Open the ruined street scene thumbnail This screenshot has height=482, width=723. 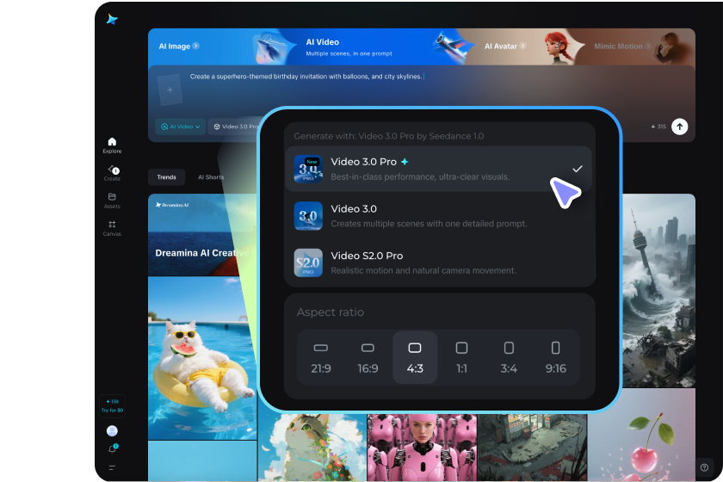[x=533, y=448]
